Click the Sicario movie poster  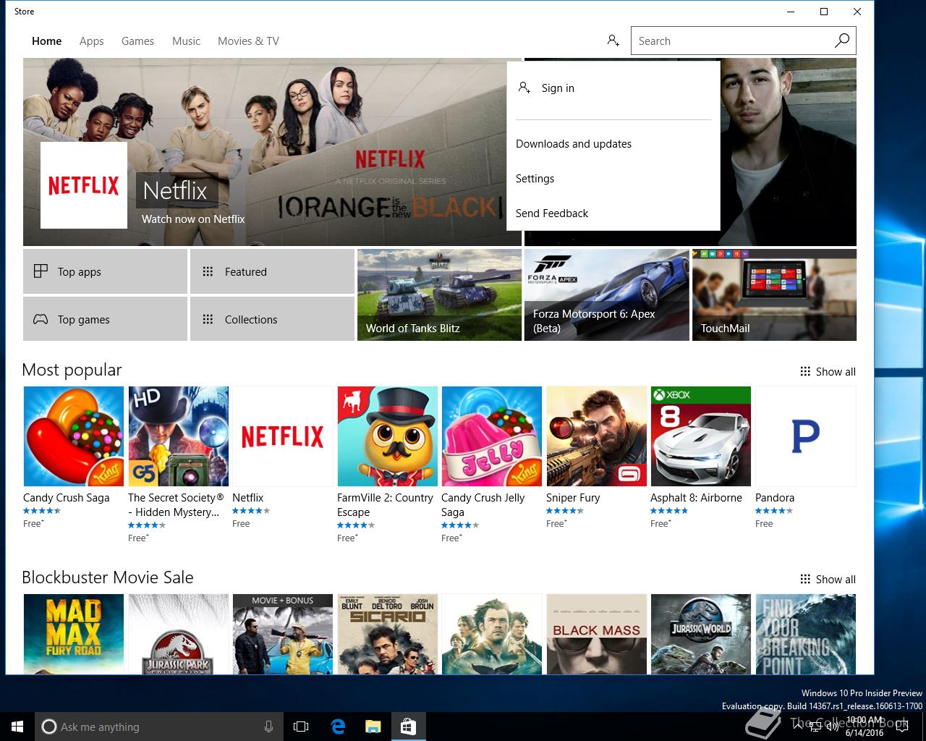pos(387,634)
